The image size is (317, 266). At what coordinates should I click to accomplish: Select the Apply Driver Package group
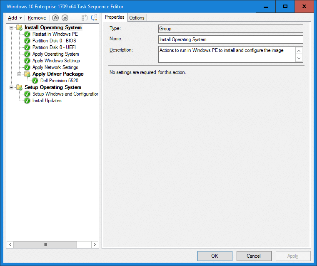tap(58, 74)
